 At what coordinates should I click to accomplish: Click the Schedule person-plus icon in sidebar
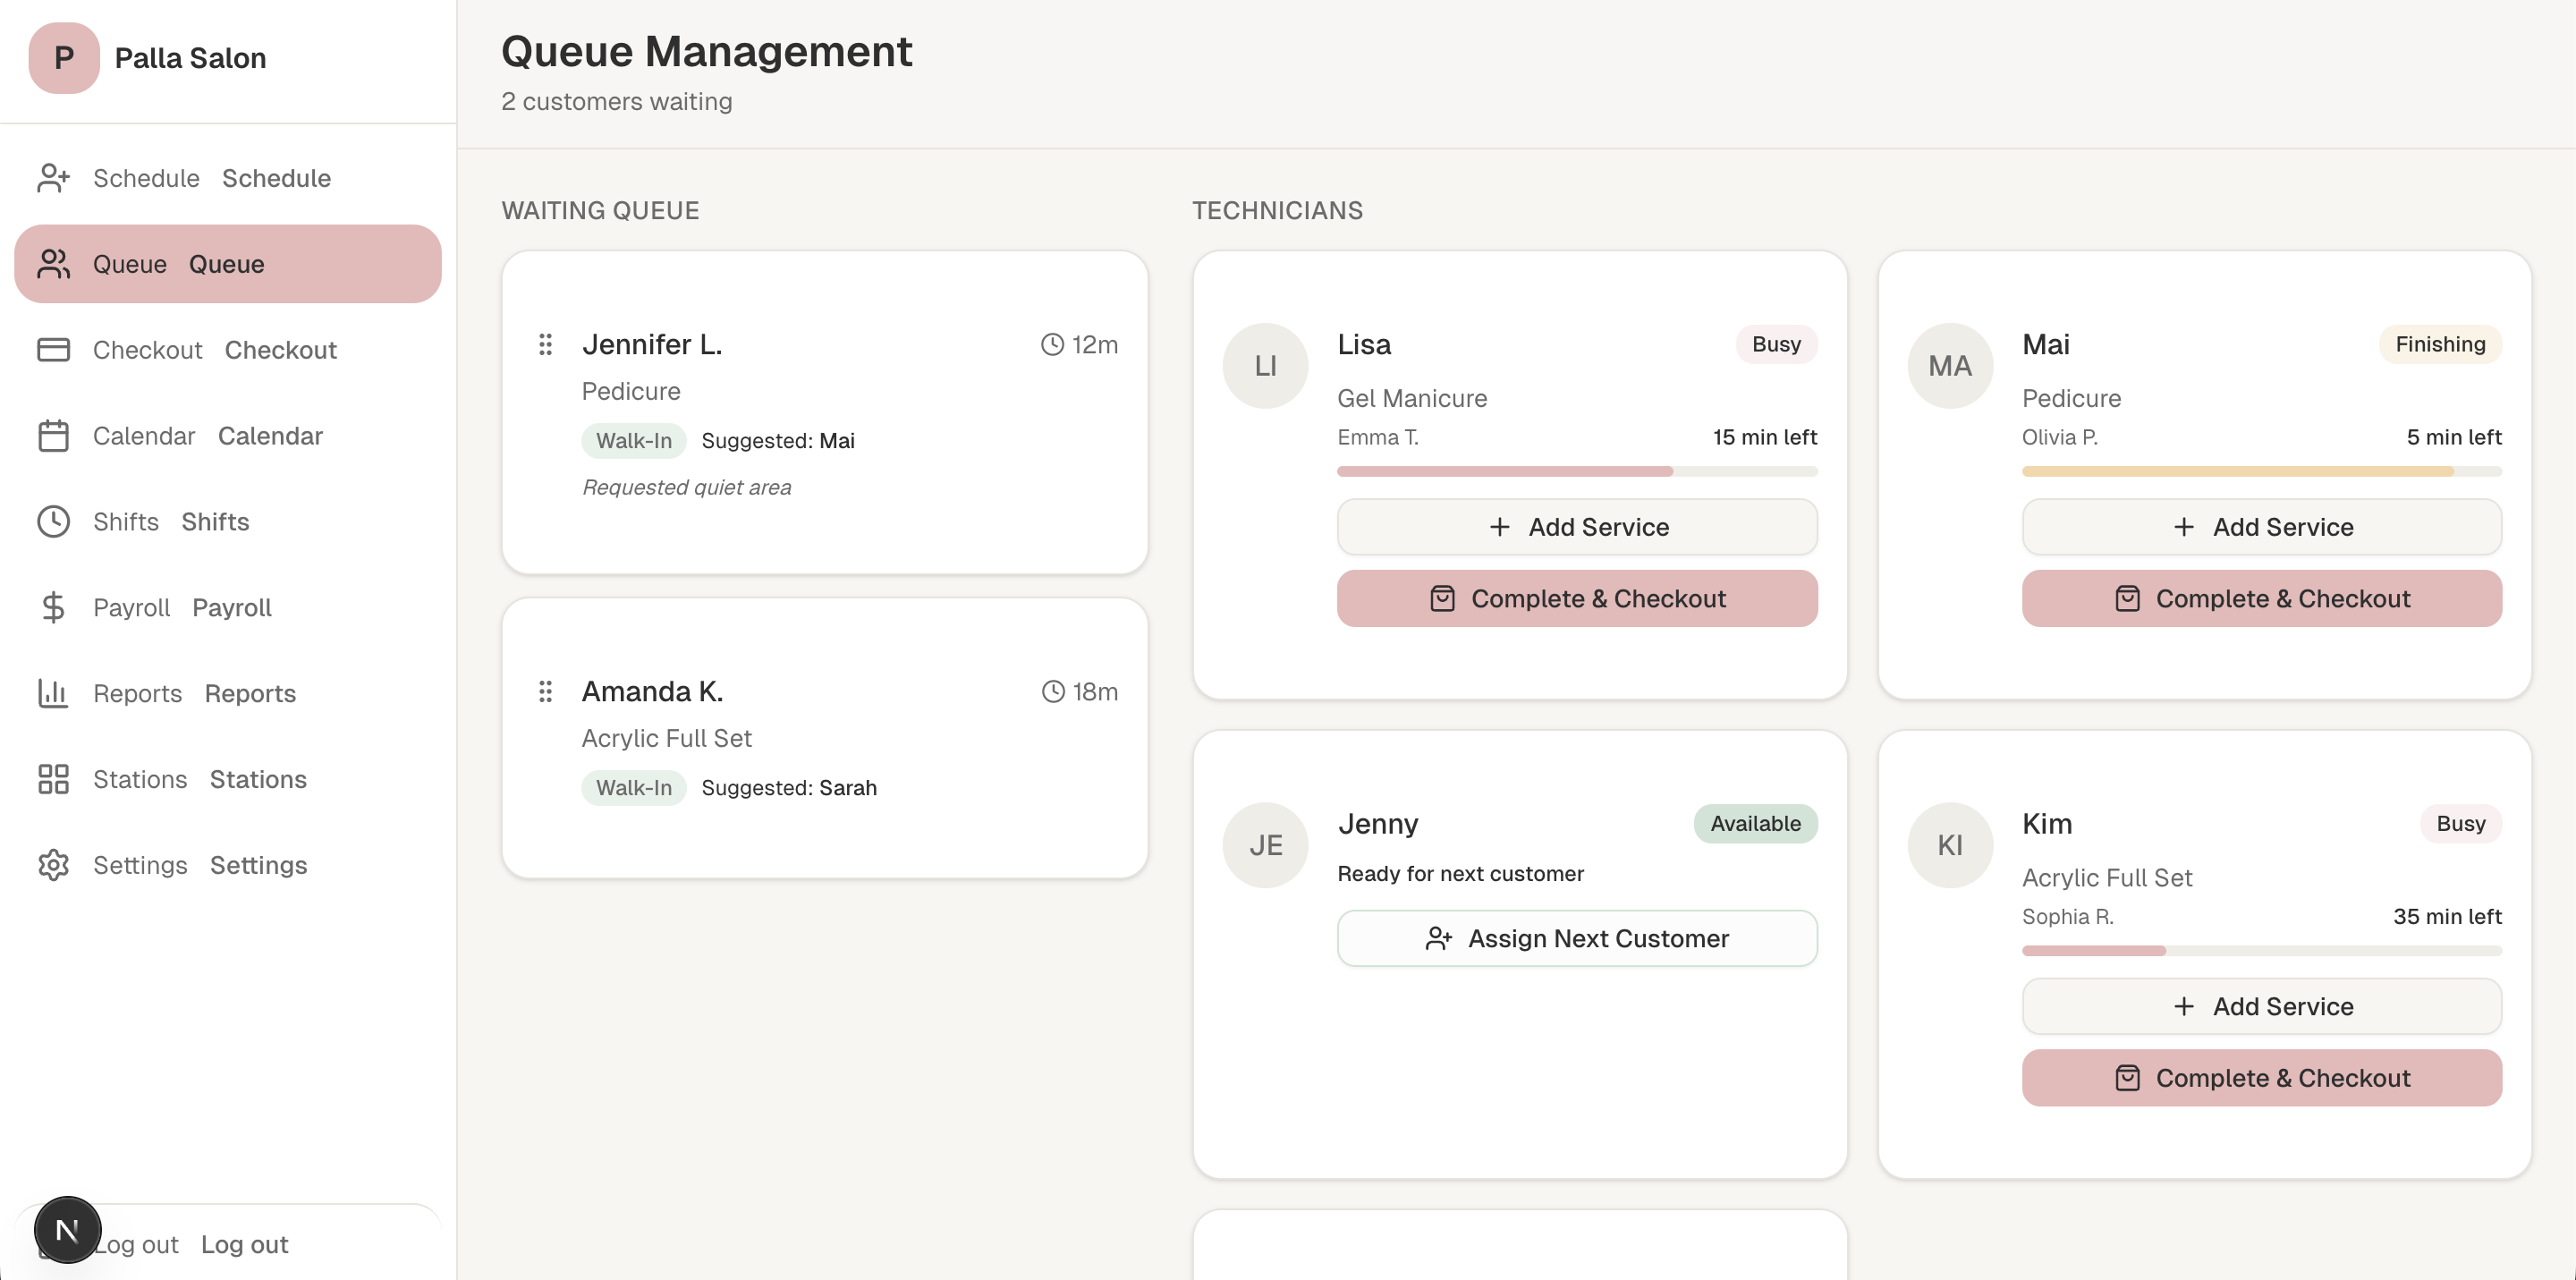coord(53,178)
